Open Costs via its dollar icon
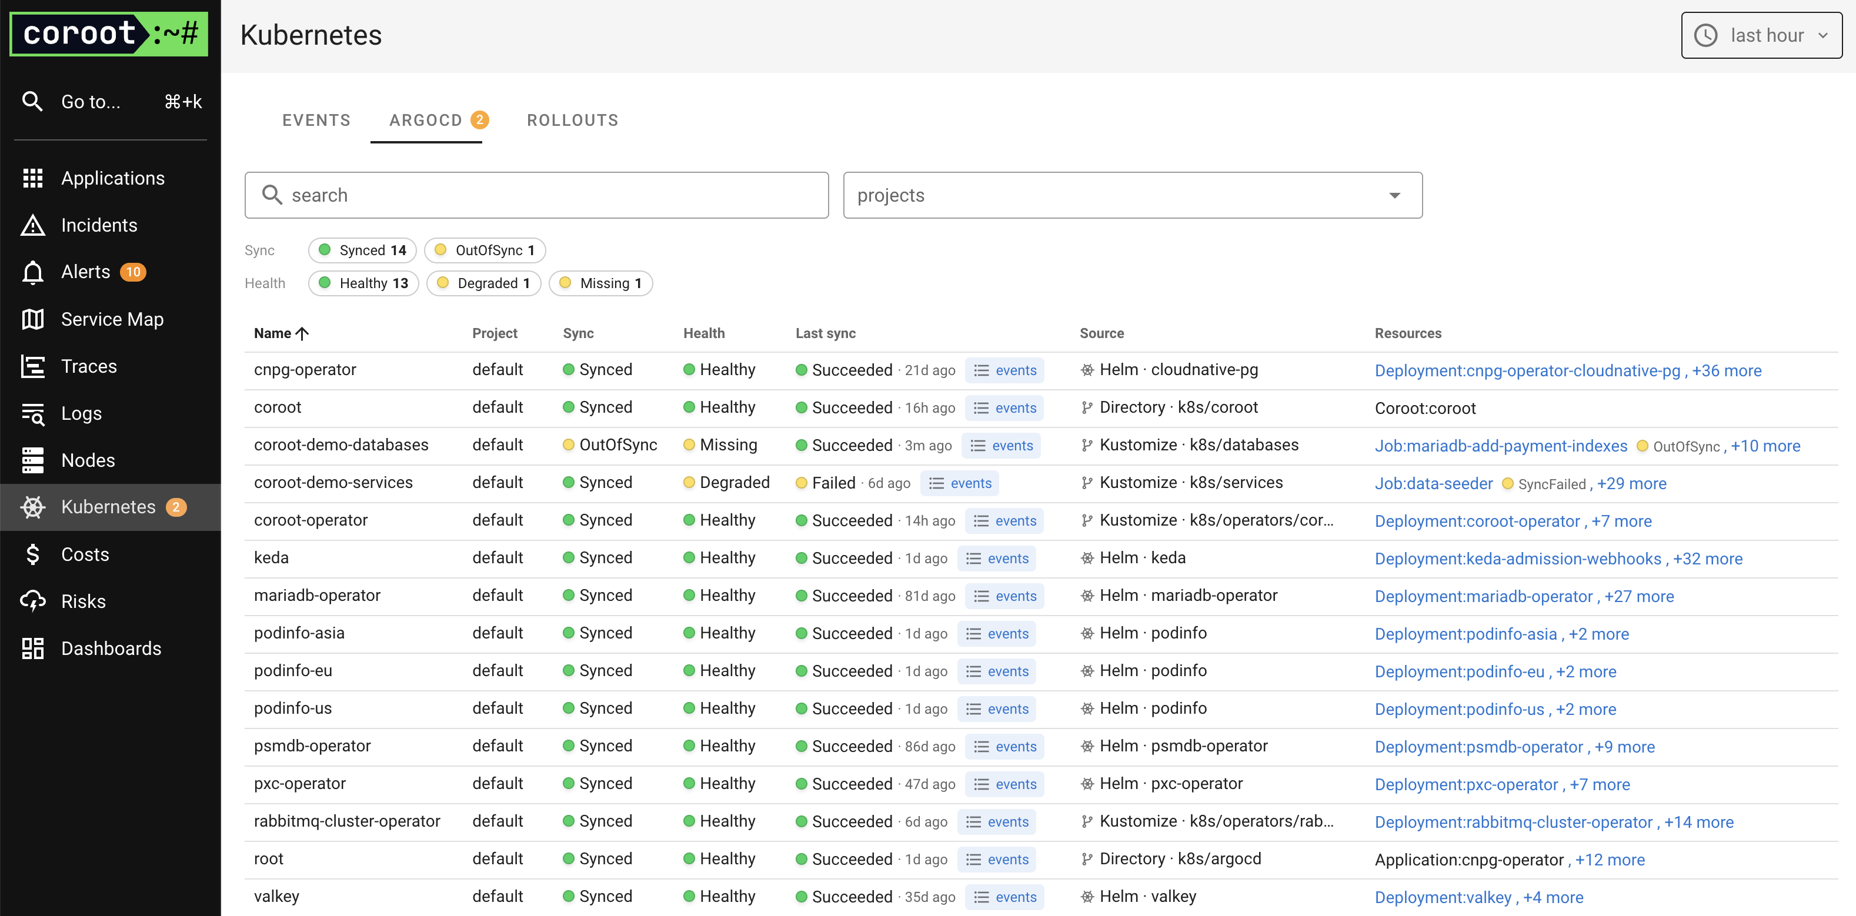Screen dimensions: 1856x916 pyautogui.click(x=33, y=554)
